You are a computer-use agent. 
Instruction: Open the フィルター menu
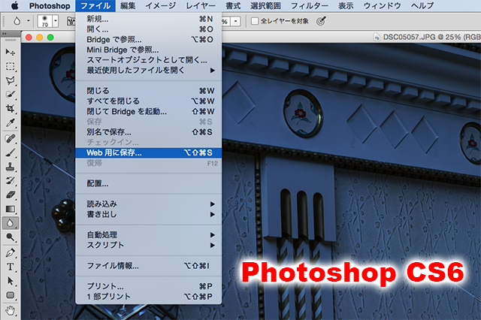(x=310, y=5)
